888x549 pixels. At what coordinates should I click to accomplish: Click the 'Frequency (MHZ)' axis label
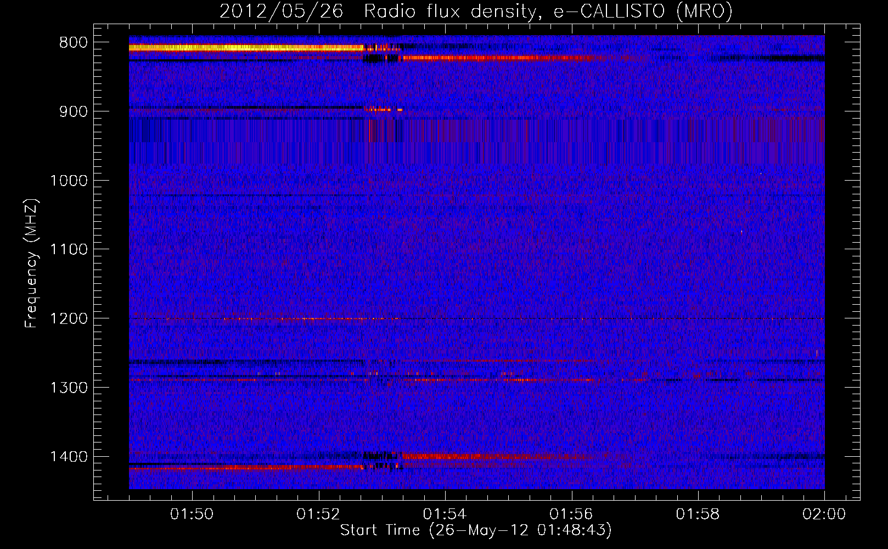[x=31, y=264]
